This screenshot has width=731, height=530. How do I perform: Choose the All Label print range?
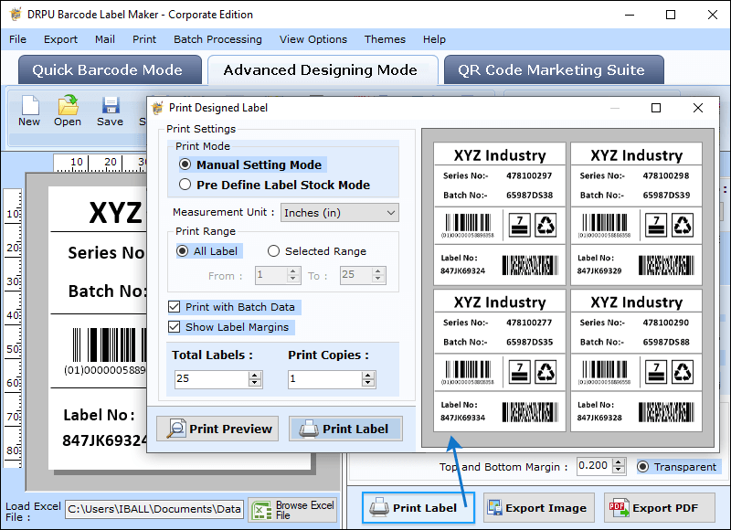pos(182,251)
